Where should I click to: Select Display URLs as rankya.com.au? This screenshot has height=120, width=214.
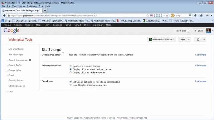(x=70, y=73)
